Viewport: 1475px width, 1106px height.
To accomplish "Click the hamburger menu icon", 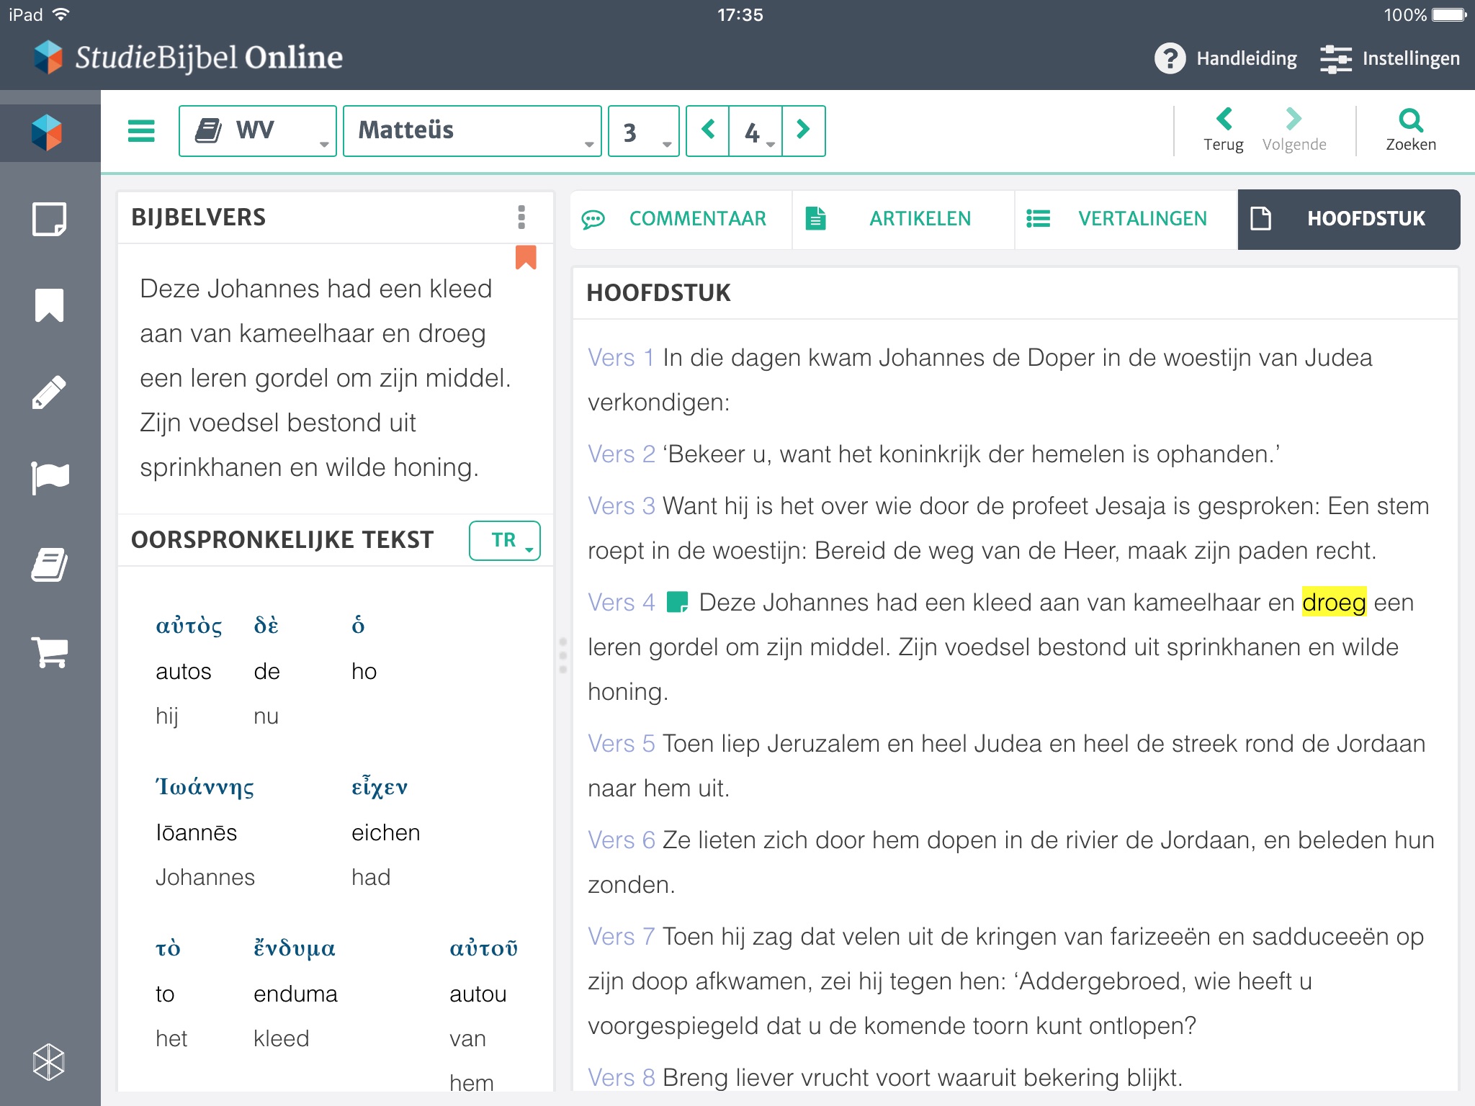I will pyautogui.click(x=141, y=131).
